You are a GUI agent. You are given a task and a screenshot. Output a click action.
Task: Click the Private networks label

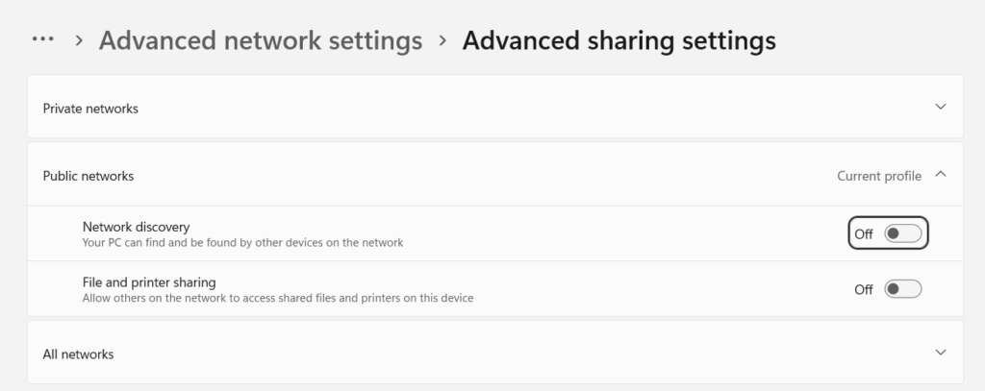tap(90, 109)
